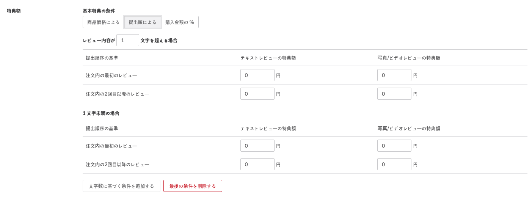This screenshot has width=532, height=198.
Task: Click the 文字を超える場合 label text
Action: point(159,41)
